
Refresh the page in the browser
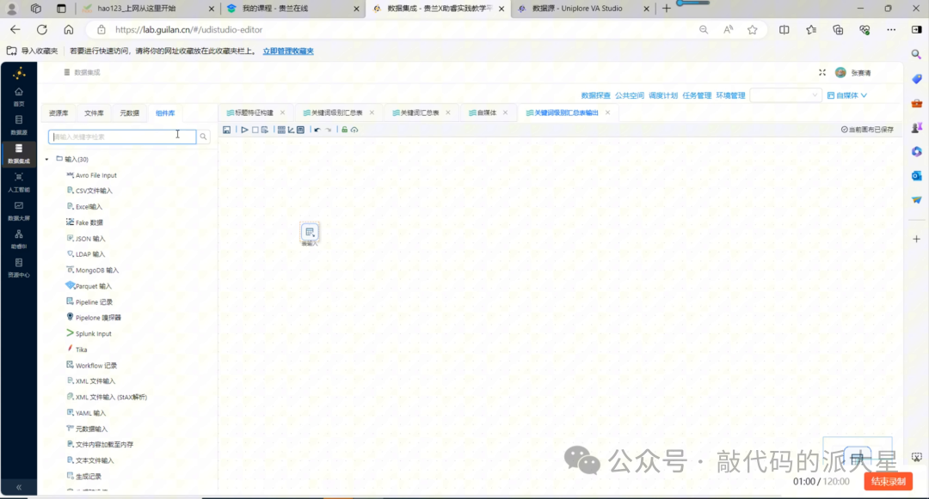(x=42, y=29)
